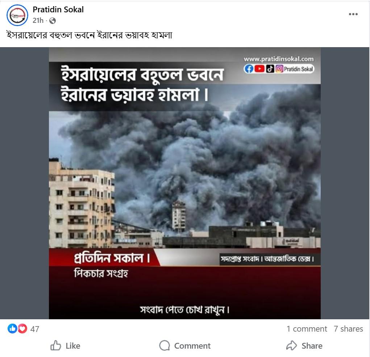Click the Bengali post caption text
The image size is (370, 357).
point(90,35)
